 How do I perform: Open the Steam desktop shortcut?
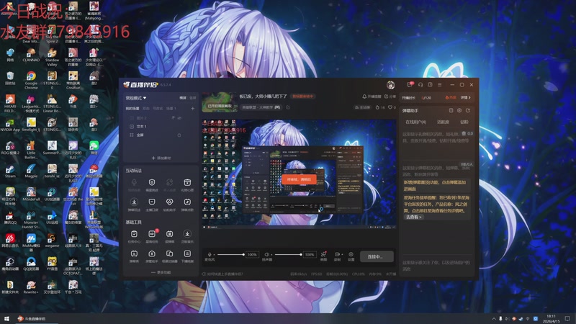point(10,171)
